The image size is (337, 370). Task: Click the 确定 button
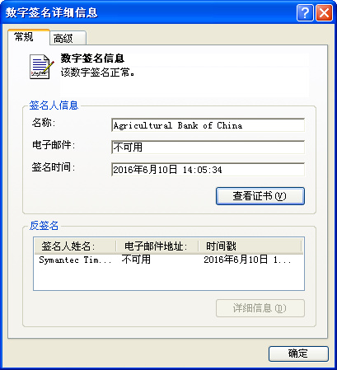click(x=298, y=354)
